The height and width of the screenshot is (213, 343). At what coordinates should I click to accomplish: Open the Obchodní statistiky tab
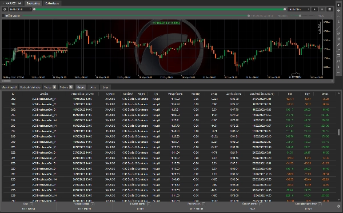(x=30, y=87)
